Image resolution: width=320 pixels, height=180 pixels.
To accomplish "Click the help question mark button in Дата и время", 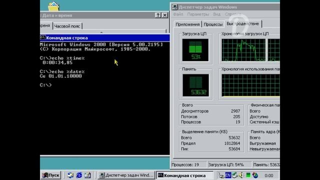I will point(158,15).
